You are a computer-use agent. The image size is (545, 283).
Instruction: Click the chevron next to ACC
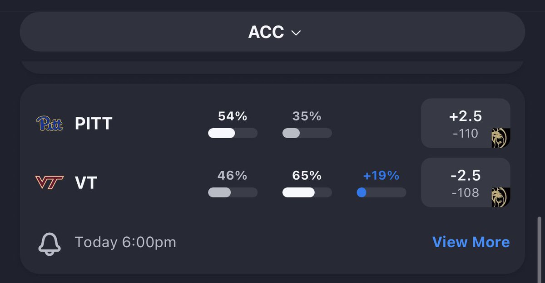[296, 33]
